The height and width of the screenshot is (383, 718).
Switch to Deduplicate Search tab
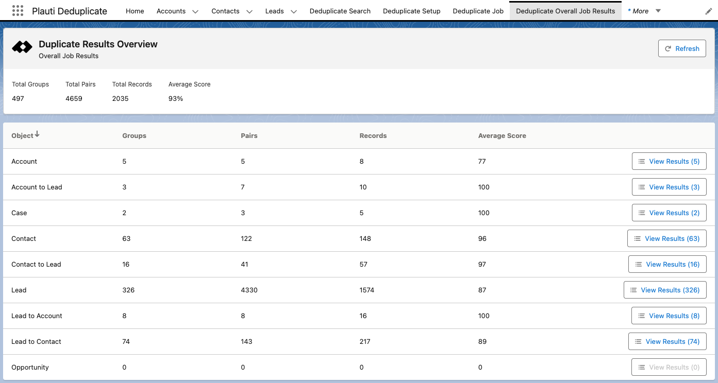point(340,11)
